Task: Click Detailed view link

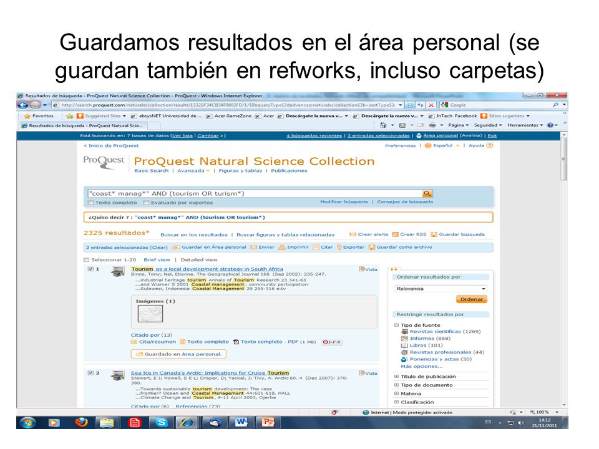Action: point(199,260)
